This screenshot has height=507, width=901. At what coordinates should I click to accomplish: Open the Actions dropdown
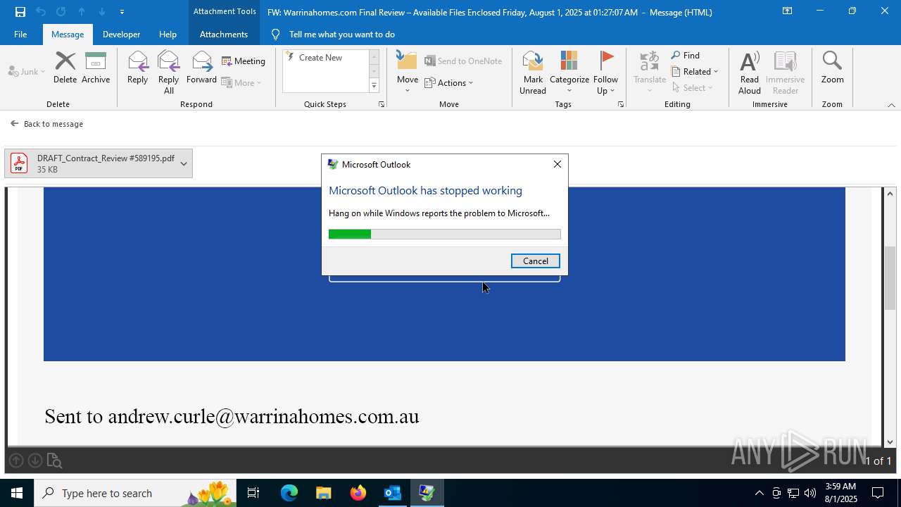point(449,82)
